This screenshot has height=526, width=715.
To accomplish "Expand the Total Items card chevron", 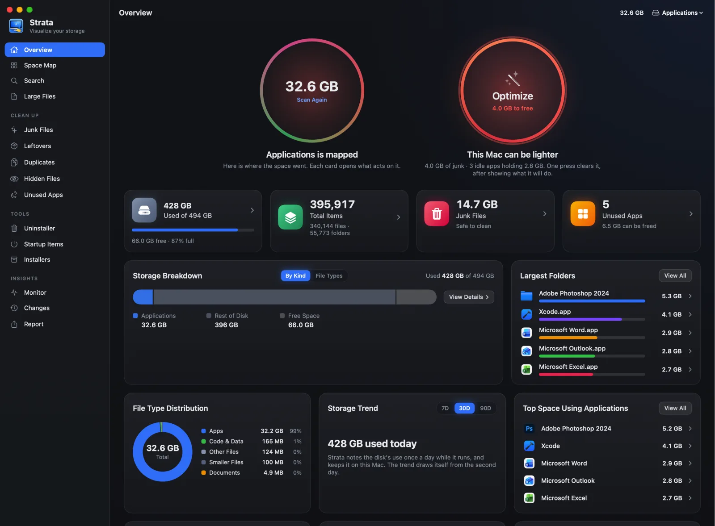I will click(x=398, y=217).
